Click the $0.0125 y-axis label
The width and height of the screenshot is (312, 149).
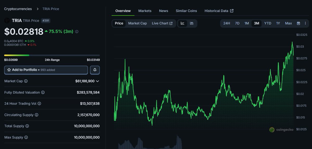302,129
